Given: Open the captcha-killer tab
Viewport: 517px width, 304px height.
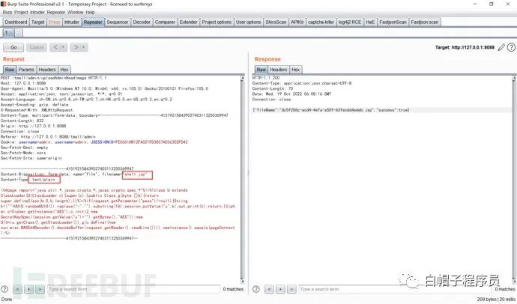Looking at the screenshot, I should coord(321,22).
